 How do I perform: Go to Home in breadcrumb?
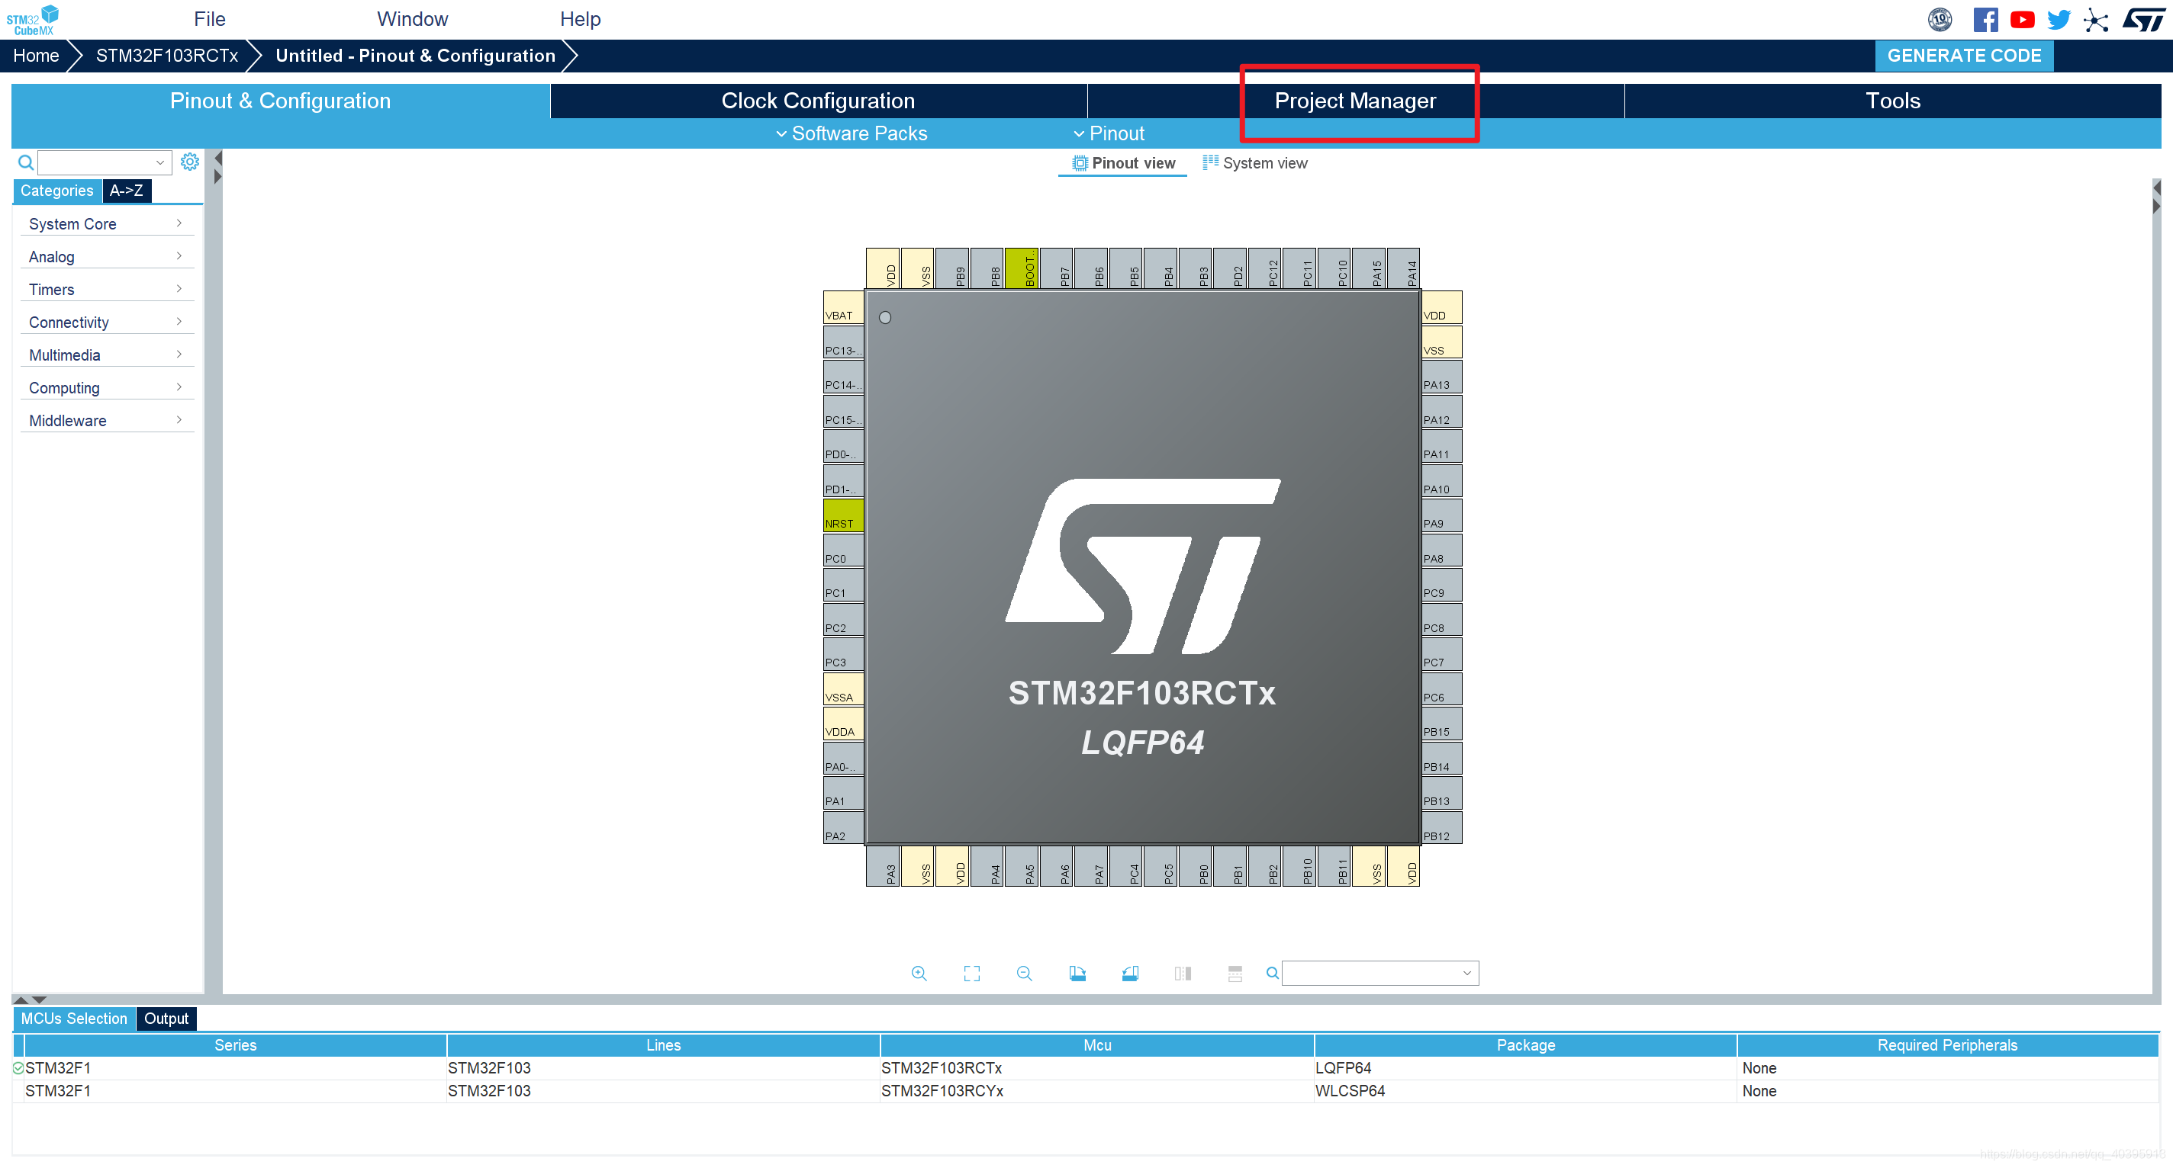tap(35, 56)
